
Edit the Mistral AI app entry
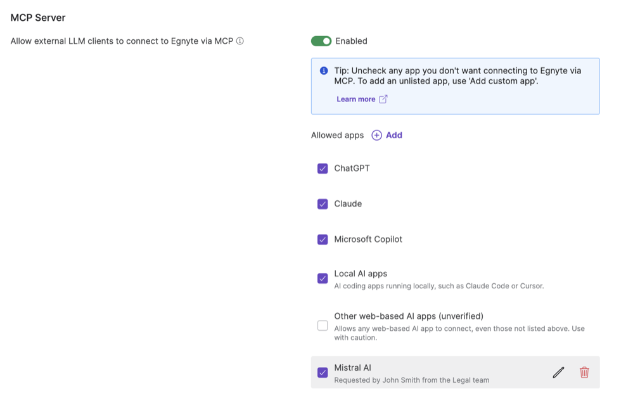pyautogui.click(x=558, y=373)
